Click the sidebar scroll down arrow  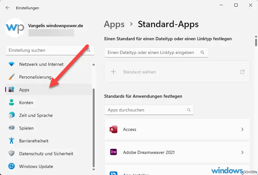pyautogui.click(x=94, y=170)
